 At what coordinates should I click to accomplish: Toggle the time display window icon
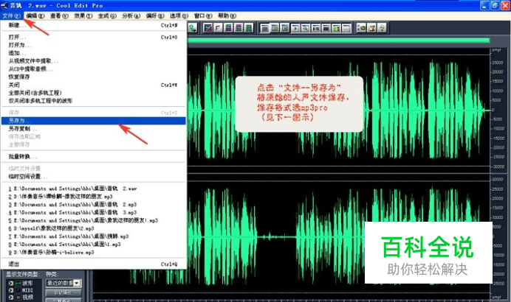(x=315, y=28)
